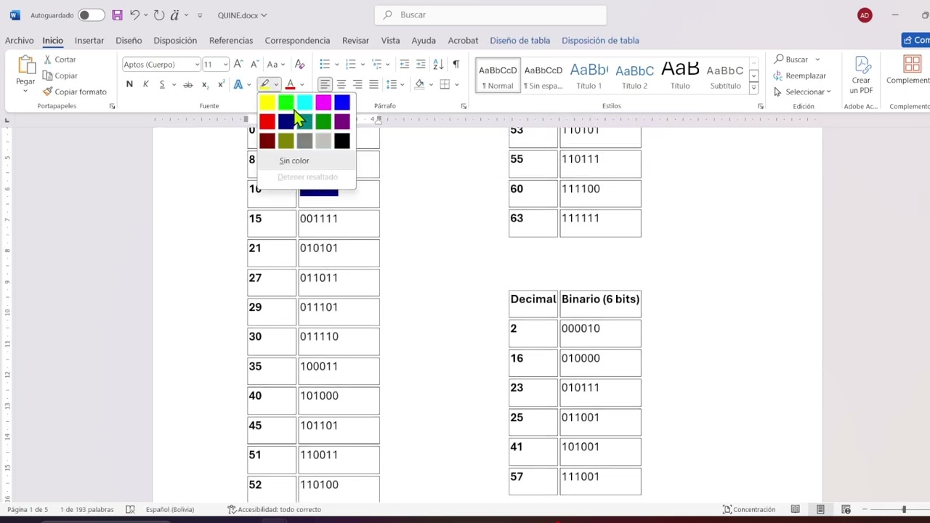Expand the bullets list dropdown
The image size is (930, 523).
point(336,65)
